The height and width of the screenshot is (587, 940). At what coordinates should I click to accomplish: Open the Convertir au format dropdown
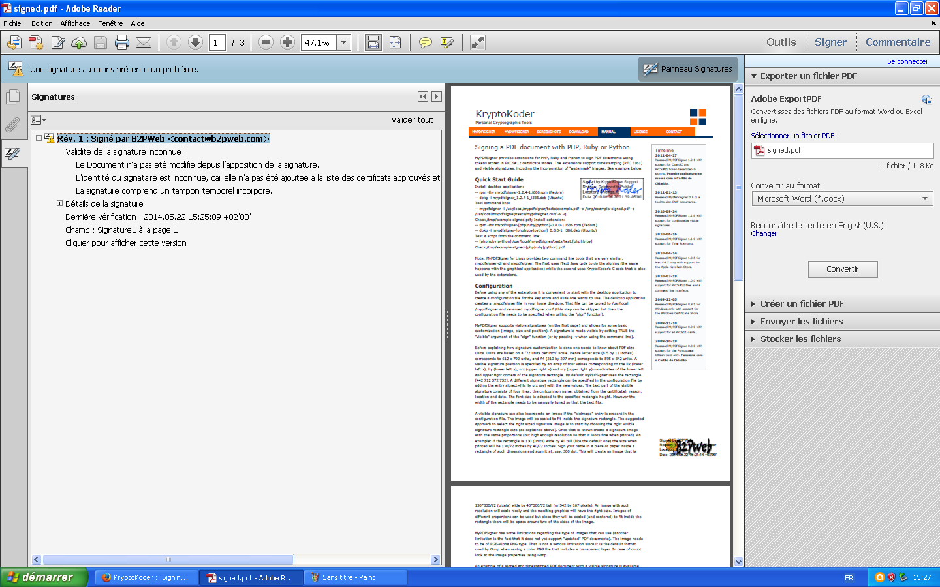point(842,199)
